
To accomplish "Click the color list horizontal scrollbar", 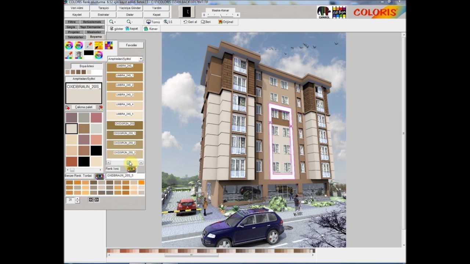I will click(x=125, y=163).
